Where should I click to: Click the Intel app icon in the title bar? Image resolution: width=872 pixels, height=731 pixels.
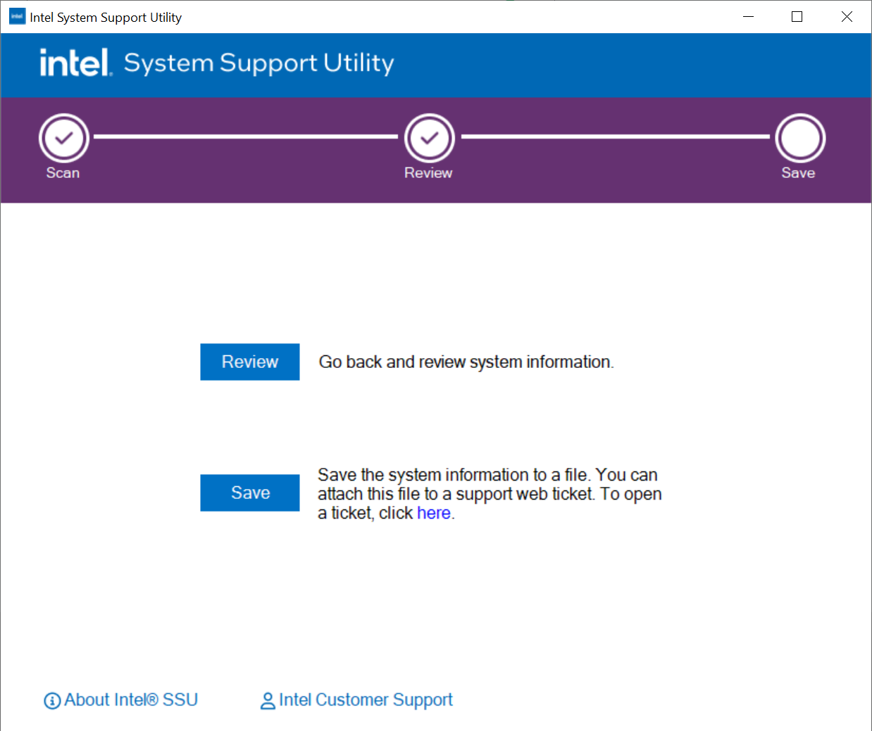[x=17, y=17]
